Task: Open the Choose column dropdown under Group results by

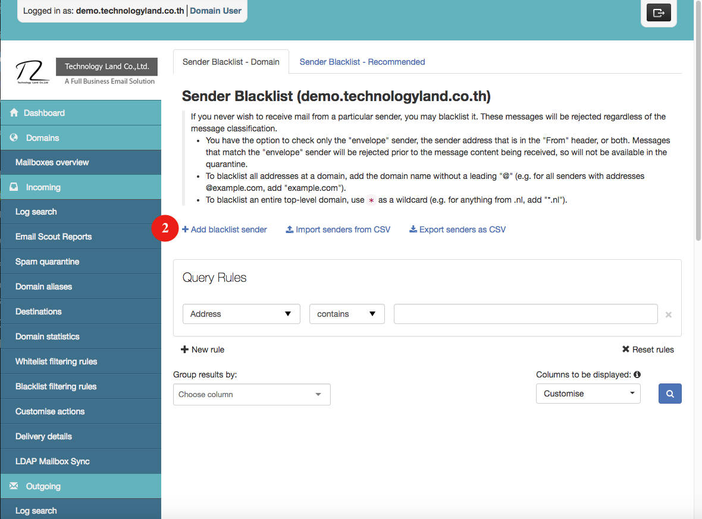Action: click(251, 394)
